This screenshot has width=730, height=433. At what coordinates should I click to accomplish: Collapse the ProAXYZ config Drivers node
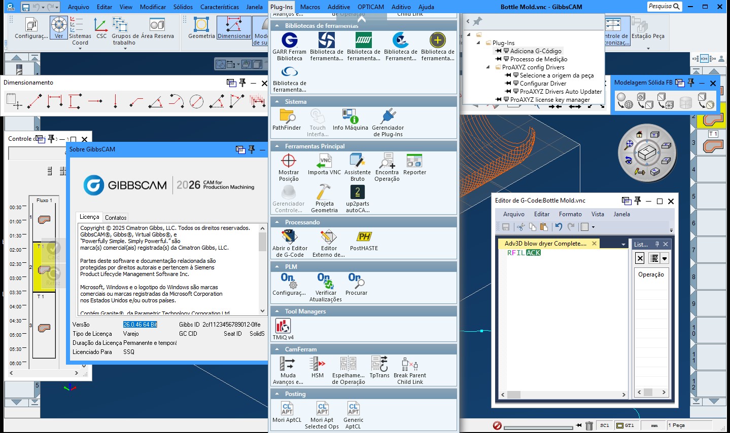click(488, 67)
